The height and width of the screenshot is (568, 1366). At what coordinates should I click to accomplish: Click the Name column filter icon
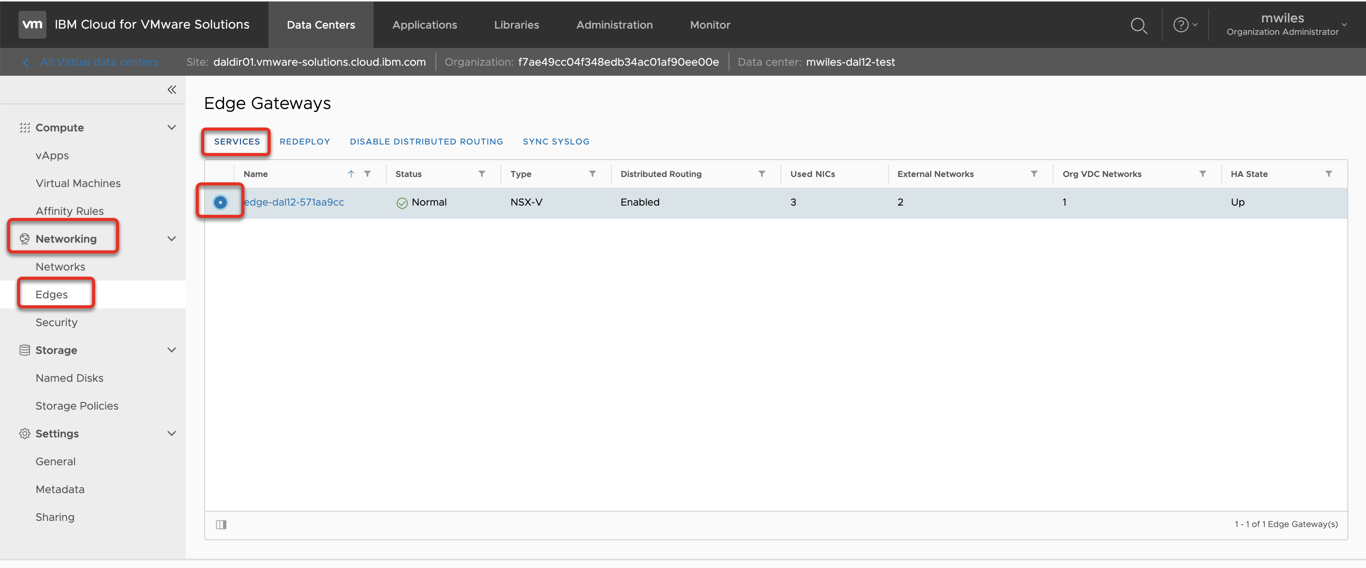367,174
